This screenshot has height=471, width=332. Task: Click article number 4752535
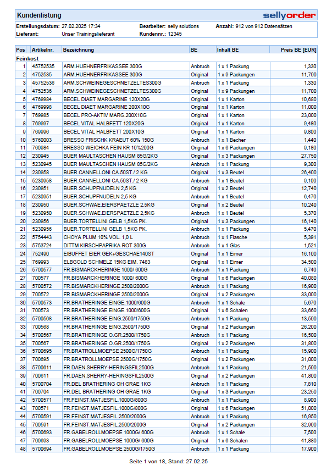[x=42, y=75]
